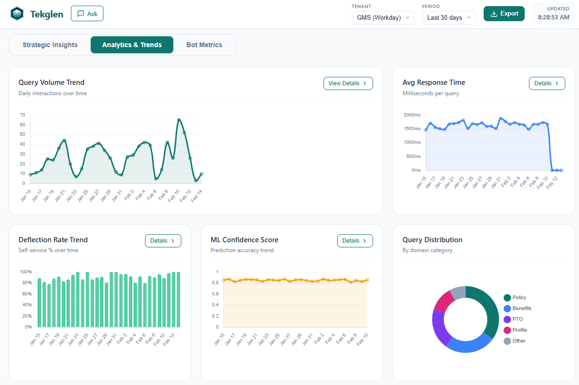The image size is (579, 385).
Task: Click the chevron in Avg Response Time Details button
Action: click(558, 83)
